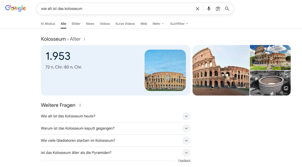
Task: Open three-dot menu beside Weitere Fragen
Action: [80, 105]
